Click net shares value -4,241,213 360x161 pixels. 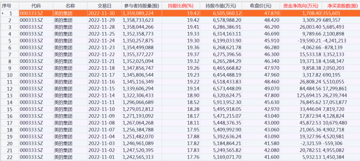(335, 41)
